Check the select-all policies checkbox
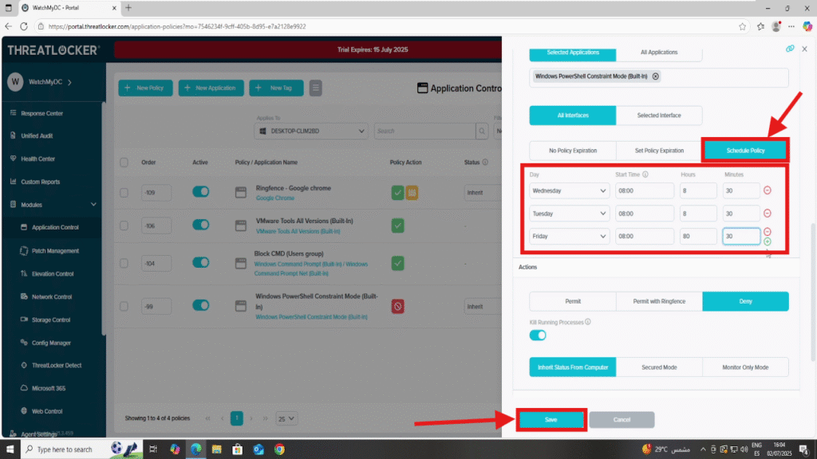The height and width of the screenshot is (459, 817). pyautogui.click(x=124, y=163)
